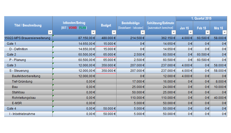Select the Baufeldvorbereitung row title
Viewport: 231px width, 133px height.
(x=26, y=76)
